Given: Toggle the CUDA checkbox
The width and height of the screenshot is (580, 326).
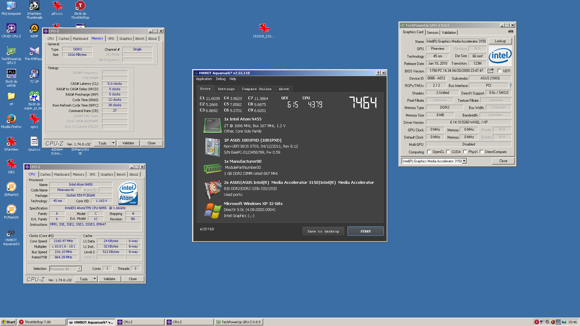Looking at the screenshot, I should pos(448,152).
